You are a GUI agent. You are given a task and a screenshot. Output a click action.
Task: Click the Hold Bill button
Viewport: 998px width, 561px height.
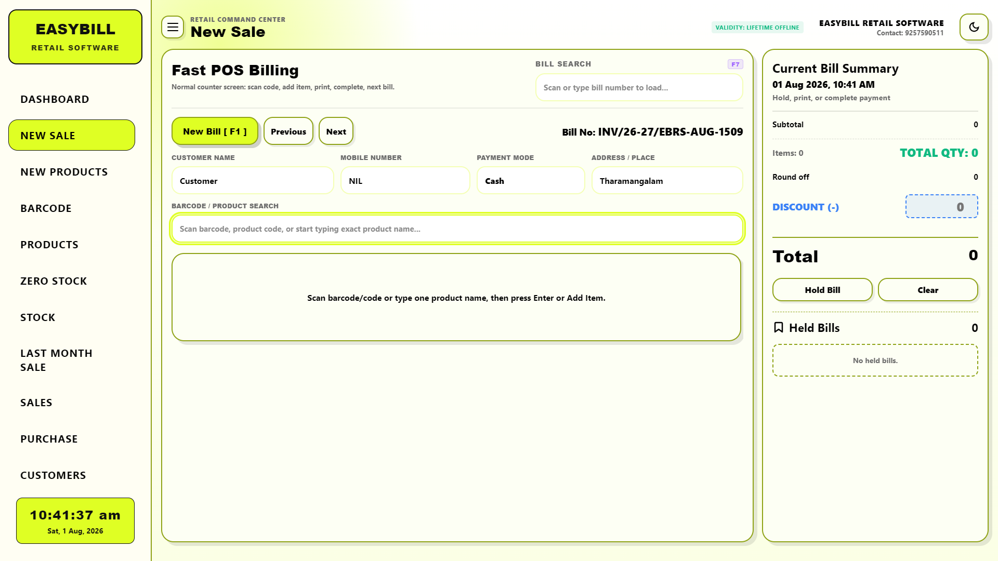(x=822, y=289)
